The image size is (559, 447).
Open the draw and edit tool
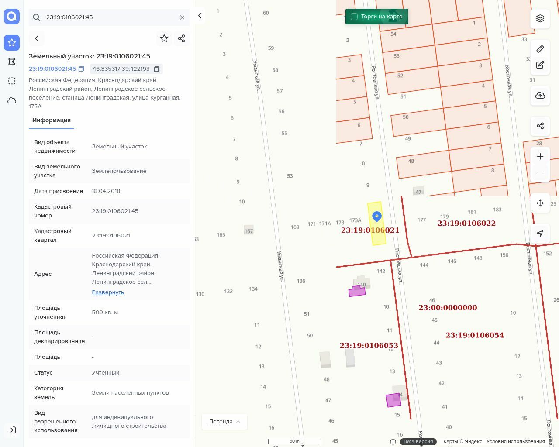(x=540, y=65)
